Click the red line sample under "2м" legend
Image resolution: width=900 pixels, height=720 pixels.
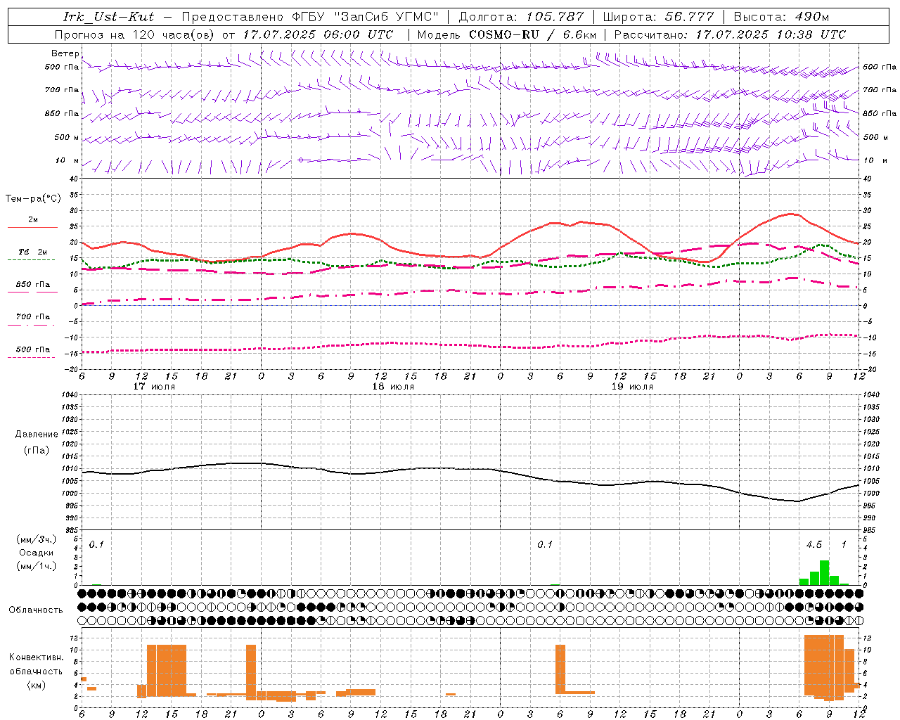32,228
